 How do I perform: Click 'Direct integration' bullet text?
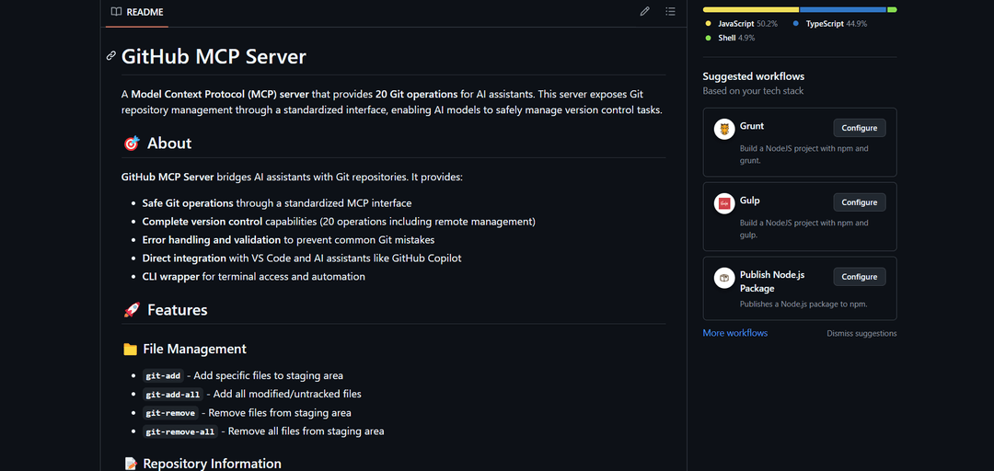[184, 258]
